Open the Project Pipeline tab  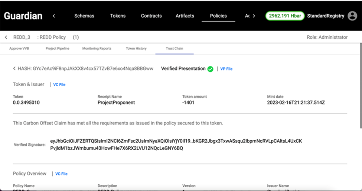58,48
